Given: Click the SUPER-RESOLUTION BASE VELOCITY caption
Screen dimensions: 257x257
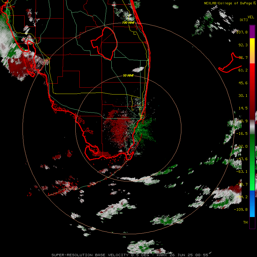Looking at the screenshot, I should pos(90,255).
